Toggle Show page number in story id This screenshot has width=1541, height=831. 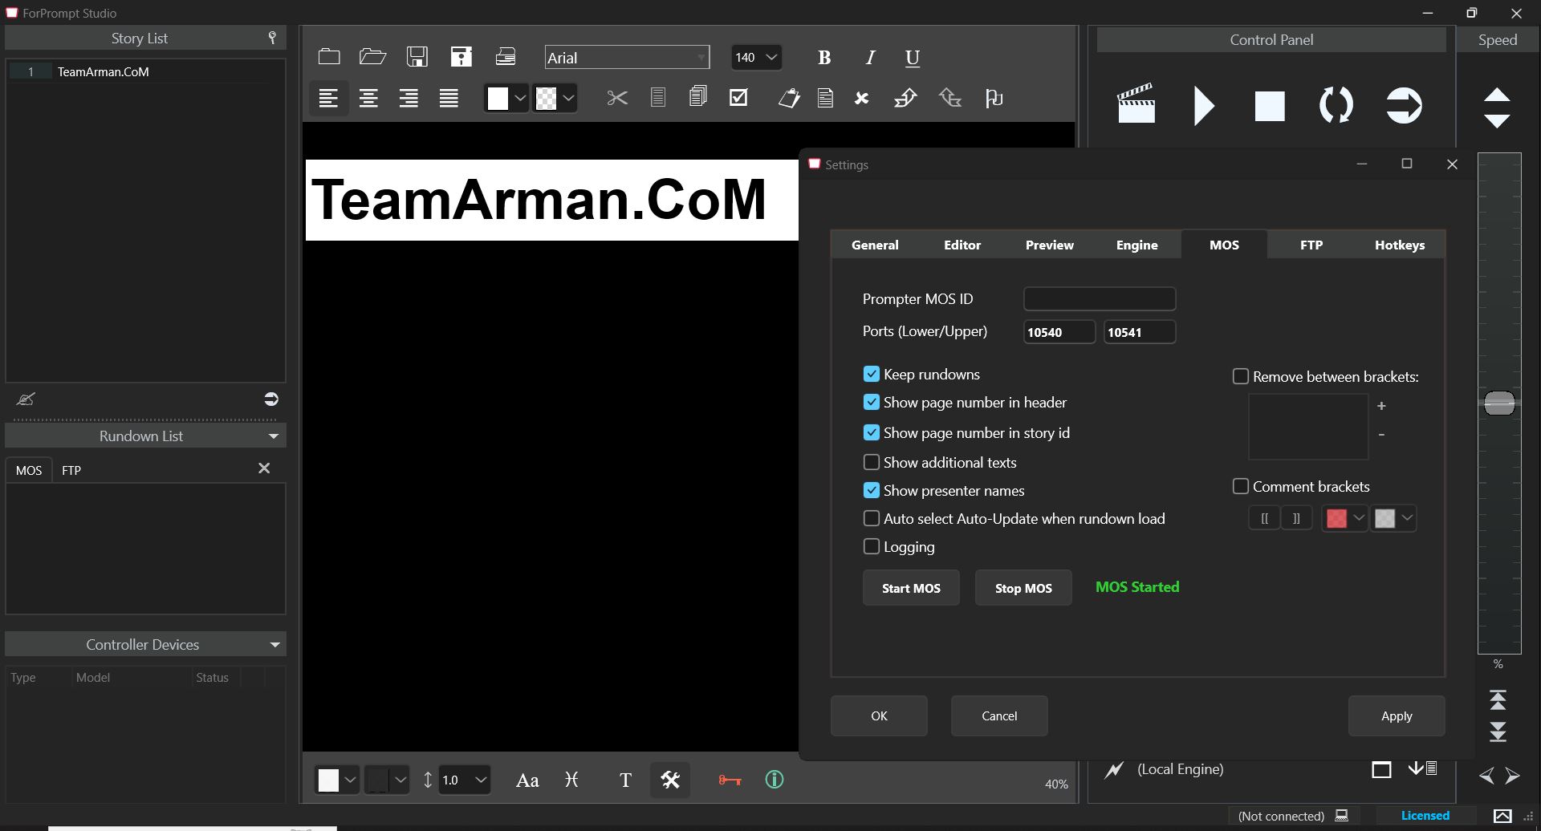[x=872, y=432]
